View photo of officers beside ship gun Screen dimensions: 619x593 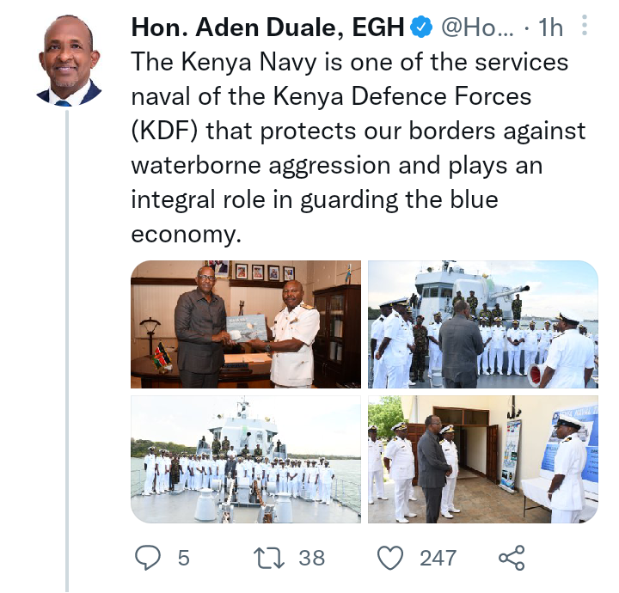(x=483, y=324)
